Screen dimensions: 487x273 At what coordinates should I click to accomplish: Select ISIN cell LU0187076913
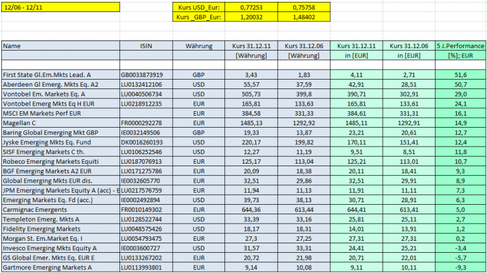pos(146,161)
